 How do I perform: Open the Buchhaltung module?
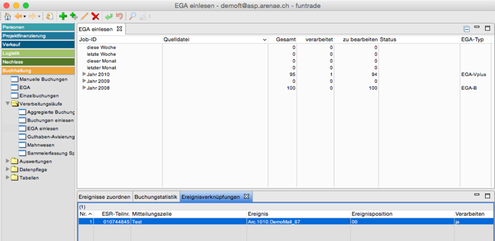tap(38, 70)
